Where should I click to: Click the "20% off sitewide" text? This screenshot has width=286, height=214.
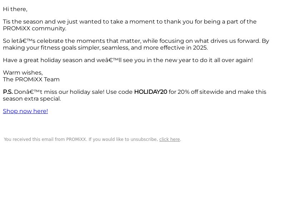[x=201, y=92]
